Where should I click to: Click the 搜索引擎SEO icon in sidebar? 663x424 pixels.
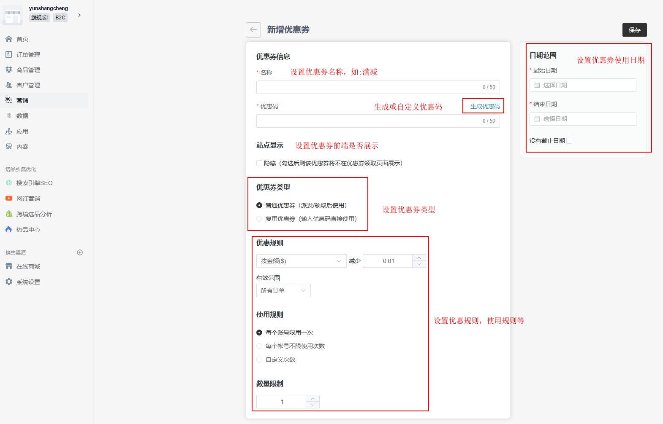9,183
